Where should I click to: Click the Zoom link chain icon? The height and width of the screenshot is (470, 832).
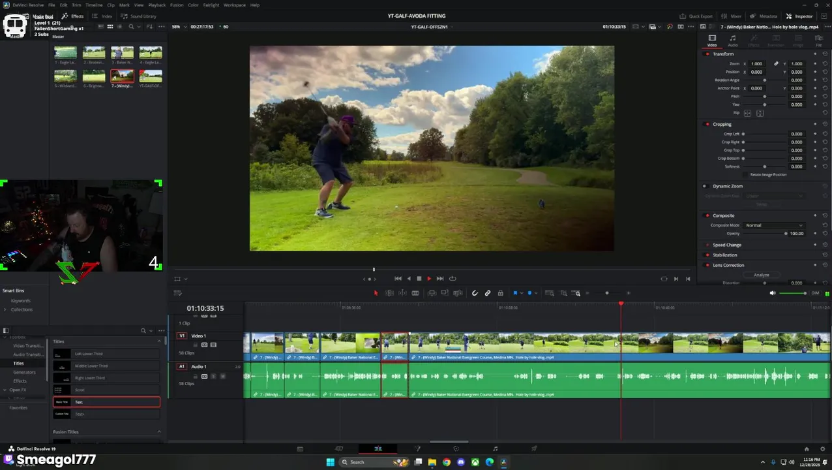(776, 64)
